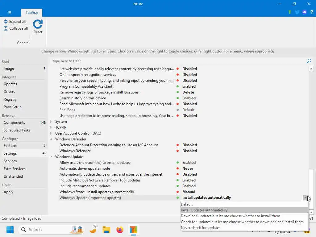Toggle Windows Defender Disabled value

189,151
